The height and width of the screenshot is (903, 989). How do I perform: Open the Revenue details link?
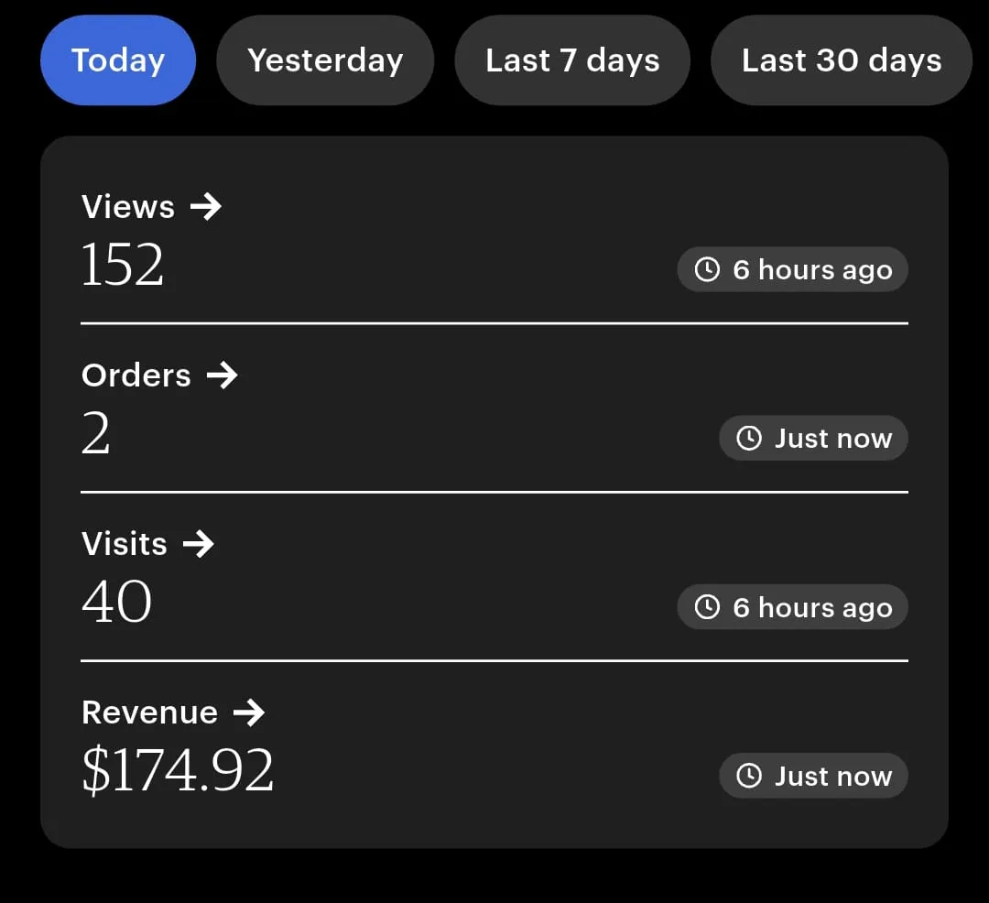point(149,713)
